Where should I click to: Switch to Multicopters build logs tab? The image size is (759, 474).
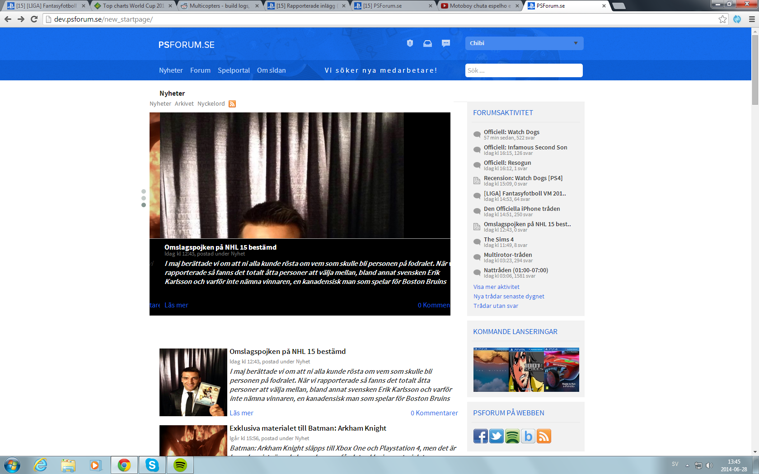click(220, 6)
